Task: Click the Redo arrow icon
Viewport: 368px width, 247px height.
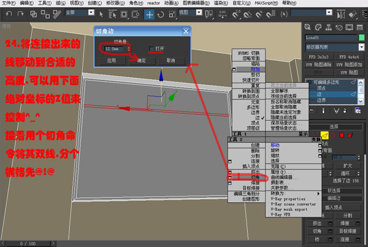Action: coord(20,14)
